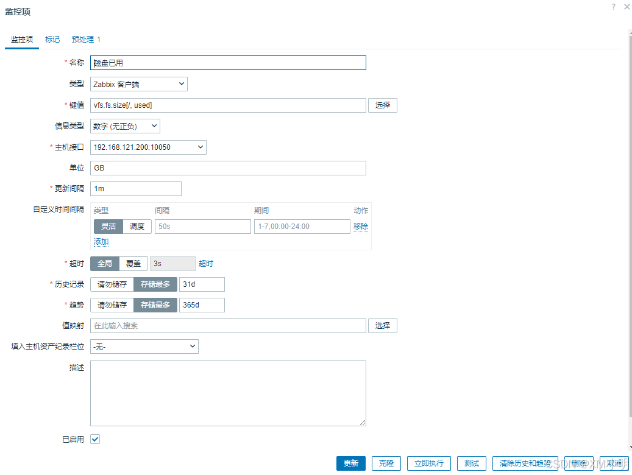Open the 主机接口 dropdown
The height and width of the screenshot is (475, 632).
pyautogui.click(x=148, y=147)
